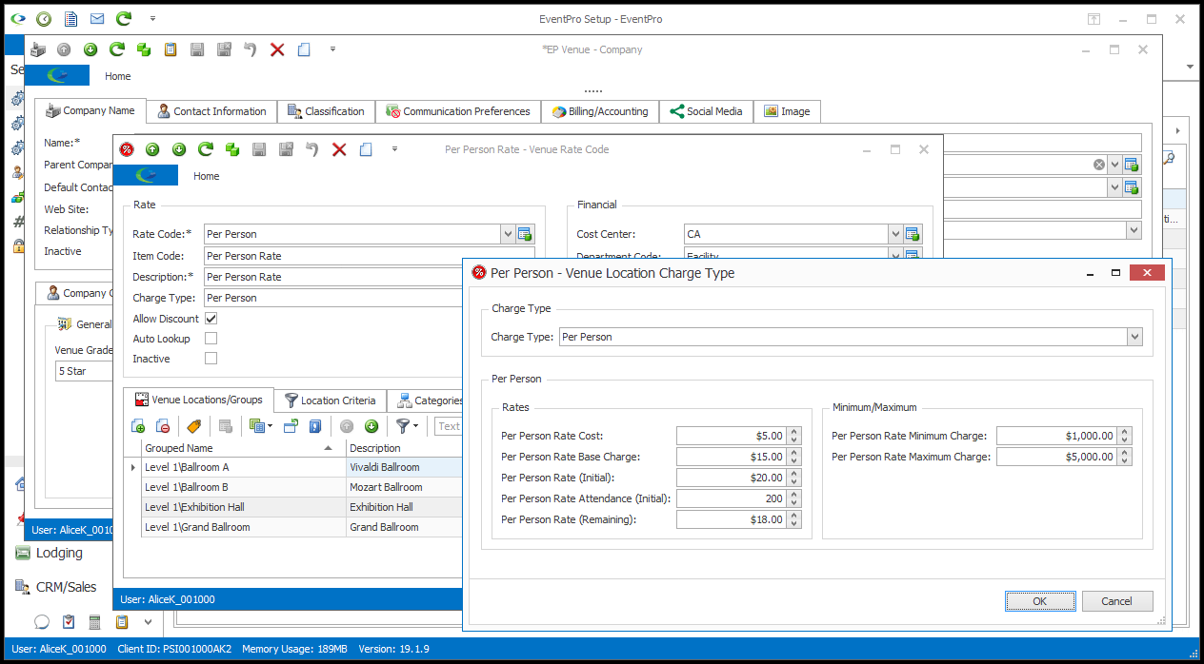This screenshot has height=664, width=1204.
Task: Expand the Charge Type dropdown
Action: click(1134, 337)
